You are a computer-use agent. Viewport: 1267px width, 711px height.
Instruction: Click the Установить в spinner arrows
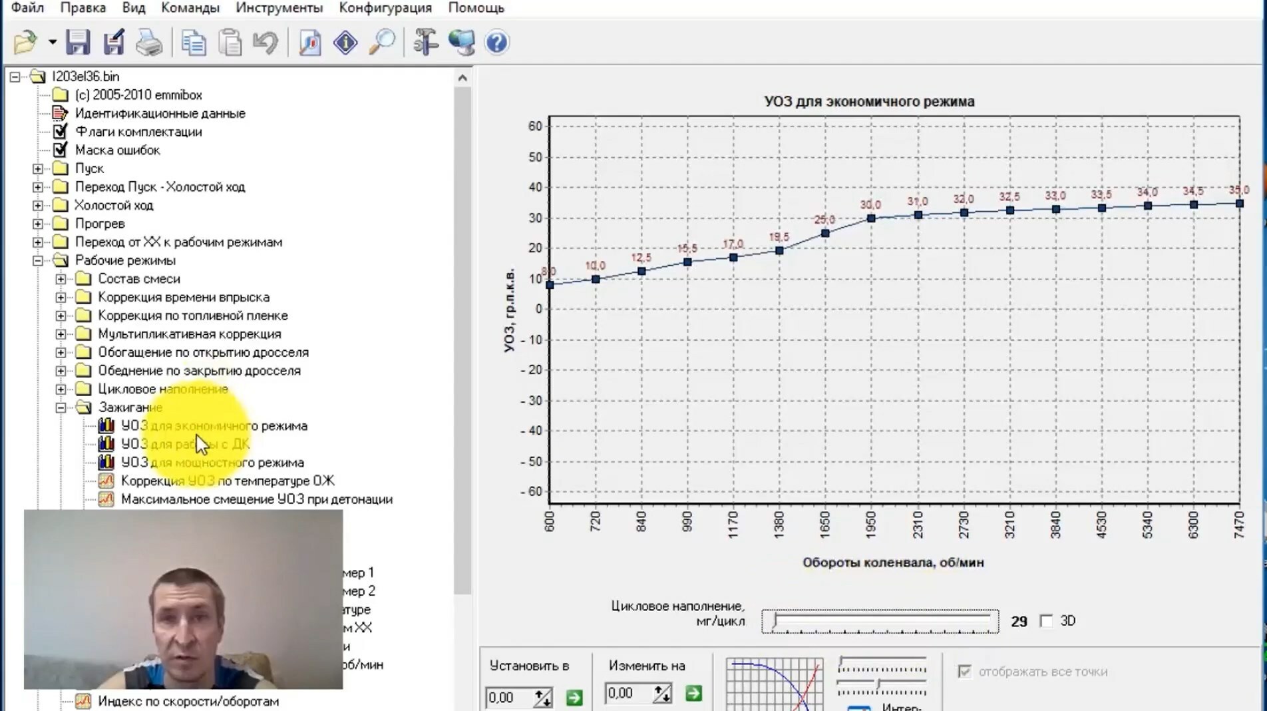click(x=543, y=698)
